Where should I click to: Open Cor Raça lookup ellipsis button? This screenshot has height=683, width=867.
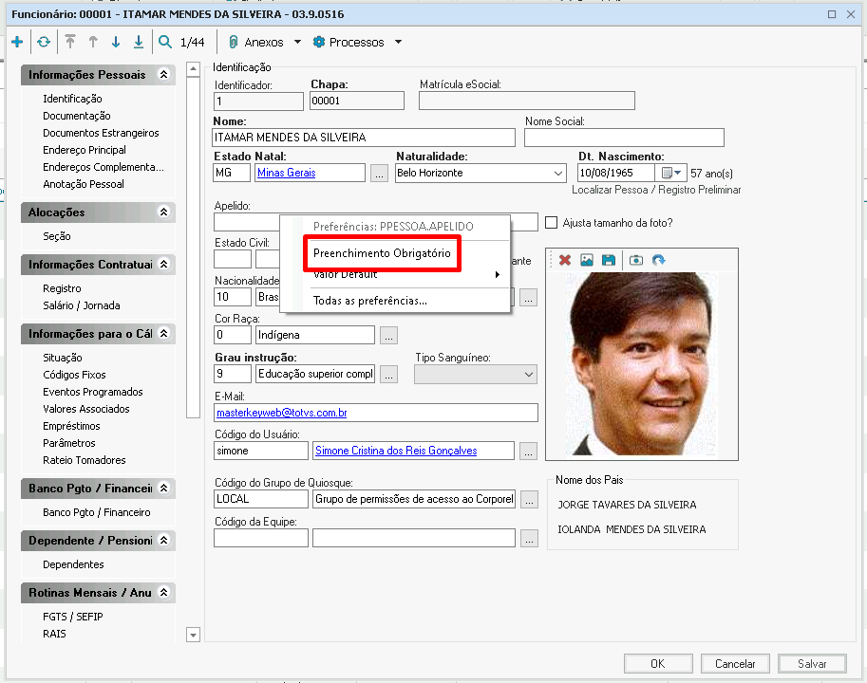click(x=388, y=335)
